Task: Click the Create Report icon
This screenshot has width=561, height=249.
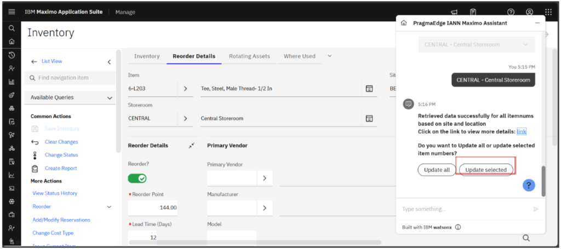Action: tap(35, 168)
